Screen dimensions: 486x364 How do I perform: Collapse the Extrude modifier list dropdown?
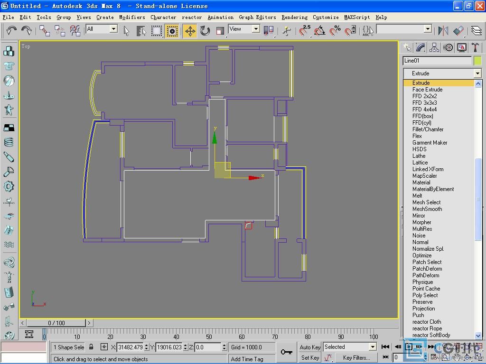(x=477, y=73)
